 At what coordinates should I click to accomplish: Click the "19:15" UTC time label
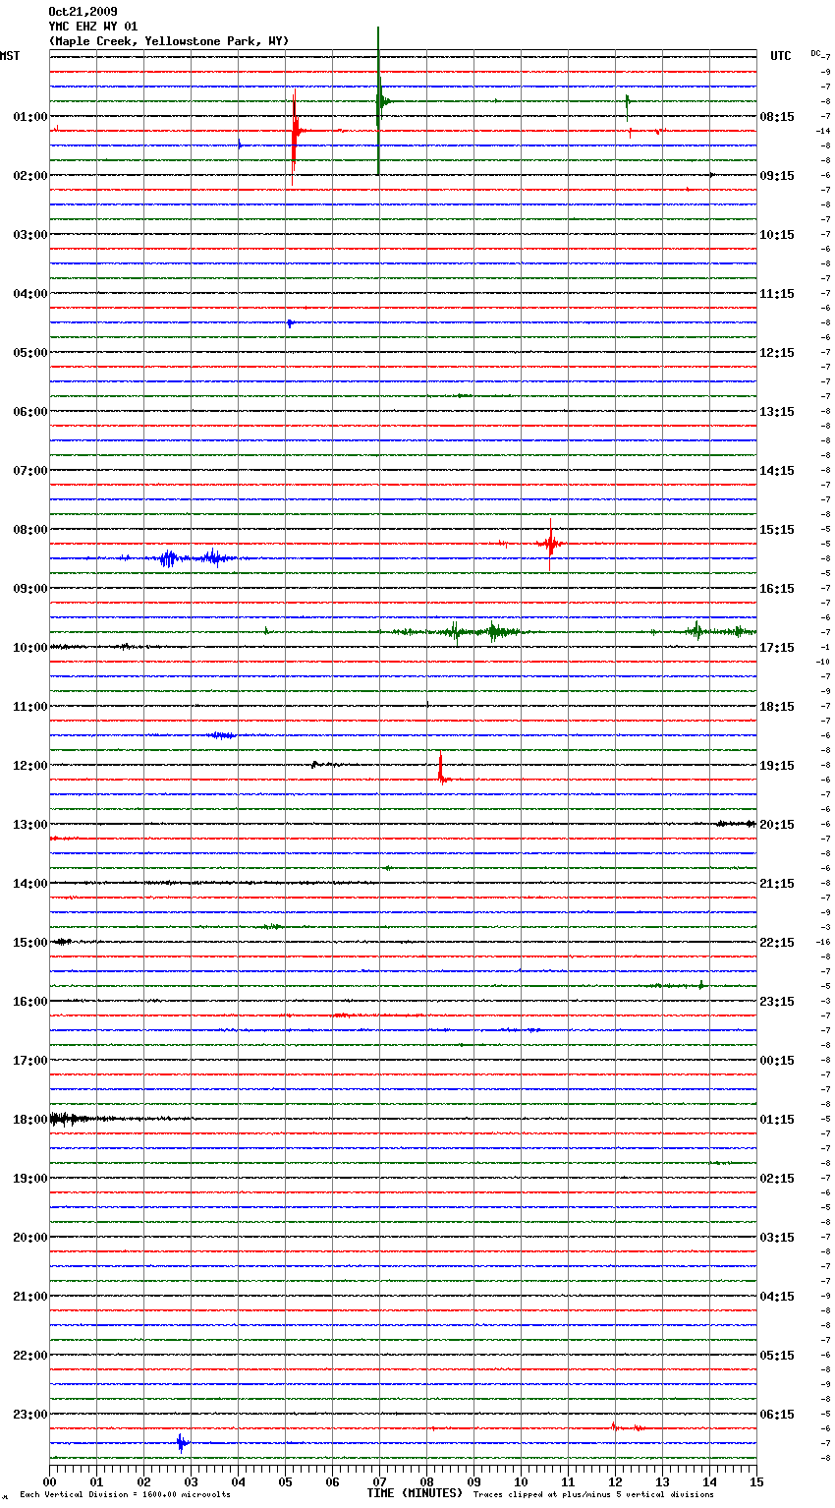[x=777, y=766]
